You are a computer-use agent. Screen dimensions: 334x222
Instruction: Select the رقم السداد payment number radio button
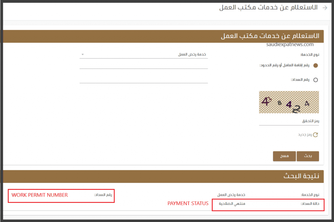pyautogui.click(x=315, y=80)
